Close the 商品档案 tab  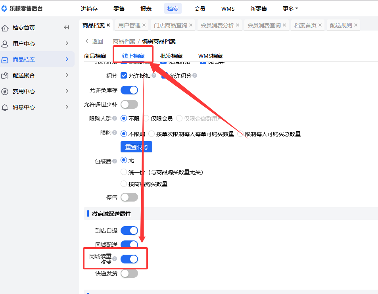point(108,25)
